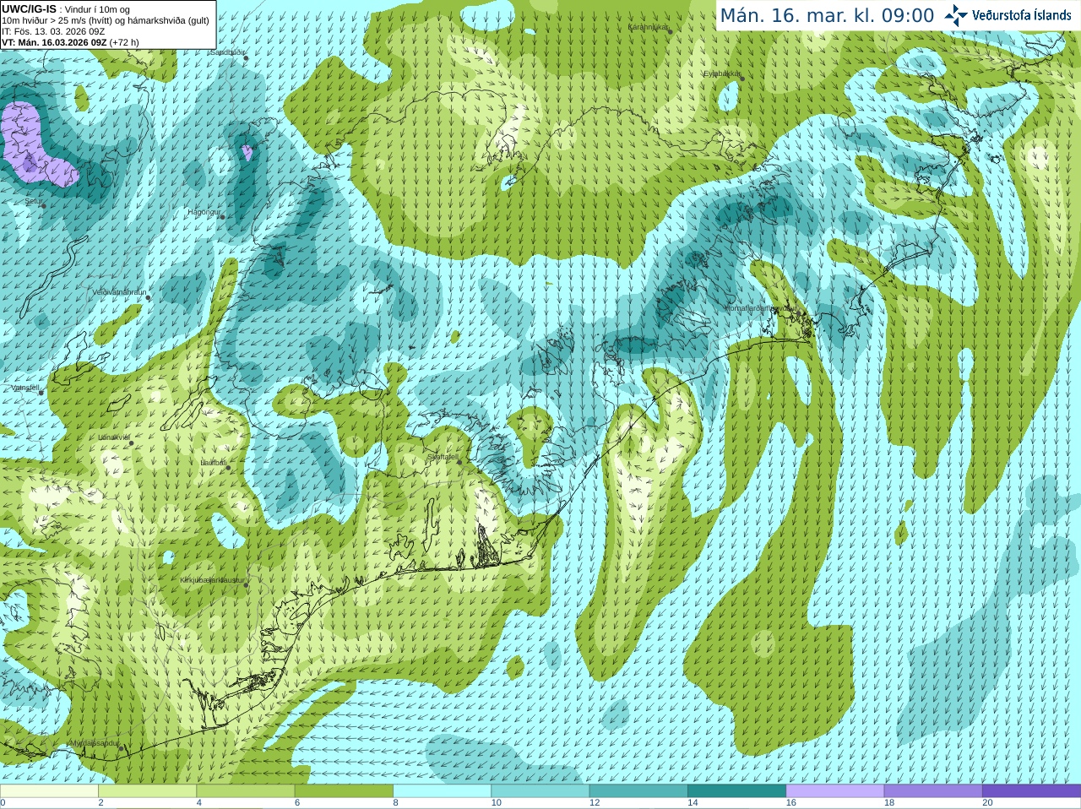Click the legend swatch for 14–16 m/s
The image size is (1081, 809).
click(736, 791)
